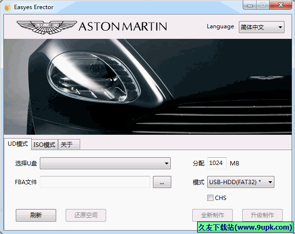
Task: Open the Language dropdown showing 简体中文
Action: [x=261, y=27]
